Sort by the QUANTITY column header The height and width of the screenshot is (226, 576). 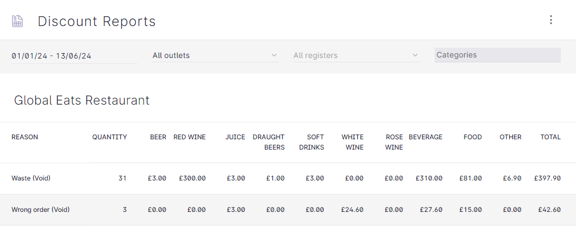point(109,137)
